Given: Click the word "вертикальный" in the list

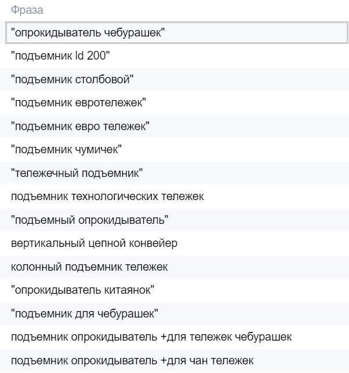Looking at the screenshot, I should (42, 243).
